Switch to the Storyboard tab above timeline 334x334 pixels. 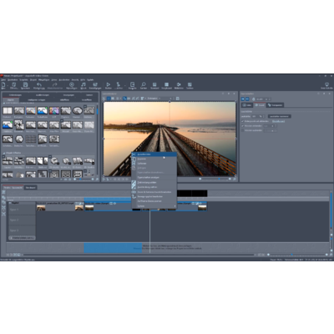point(30,188)
